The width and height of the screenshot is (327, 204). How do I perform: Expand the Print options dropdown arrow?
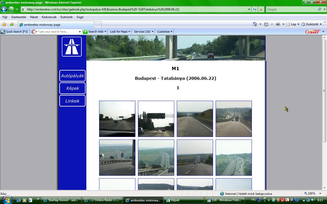point(283,24)
